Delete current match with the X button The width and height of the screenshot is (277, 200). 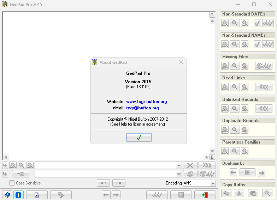click(190, 165)
